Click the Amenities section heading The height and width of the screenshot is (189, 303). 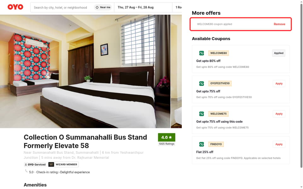click(x=35, y=185)
